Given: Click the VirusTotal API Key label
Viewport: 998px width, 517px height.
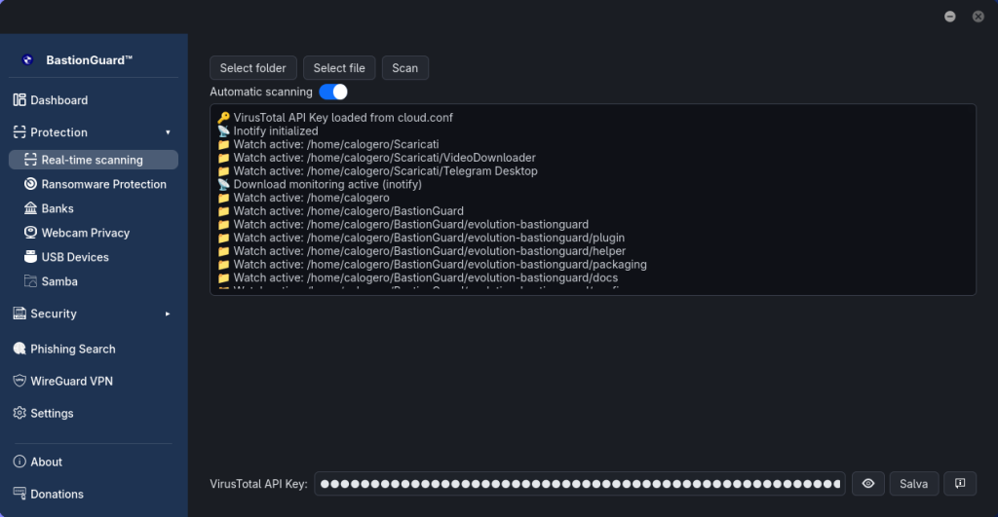Looking at the screenshot, I should pos(258,484).
